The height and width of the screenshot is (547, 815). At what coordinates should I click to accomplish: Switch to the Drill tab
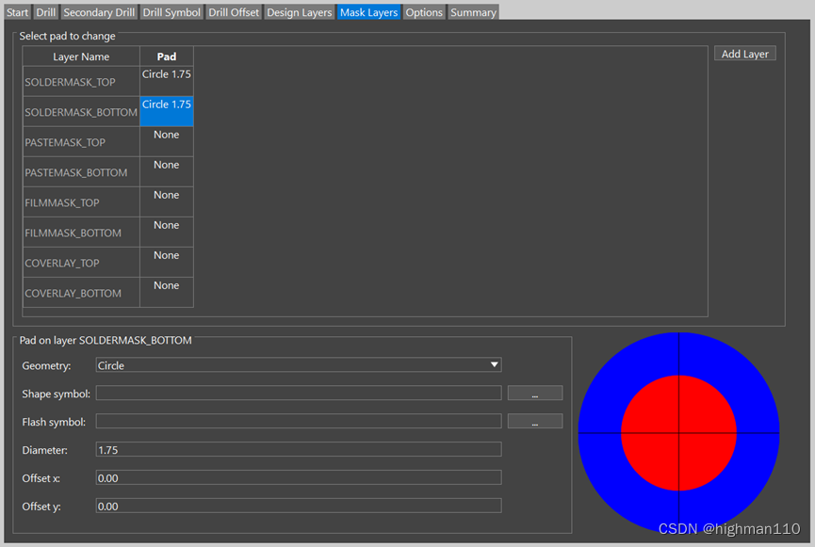tap(45, 12)
